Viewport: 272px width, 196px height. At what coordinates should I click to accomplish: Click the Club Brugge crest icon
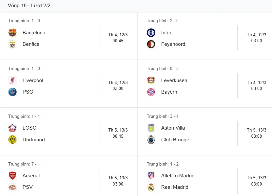click(x=151, y=140)
